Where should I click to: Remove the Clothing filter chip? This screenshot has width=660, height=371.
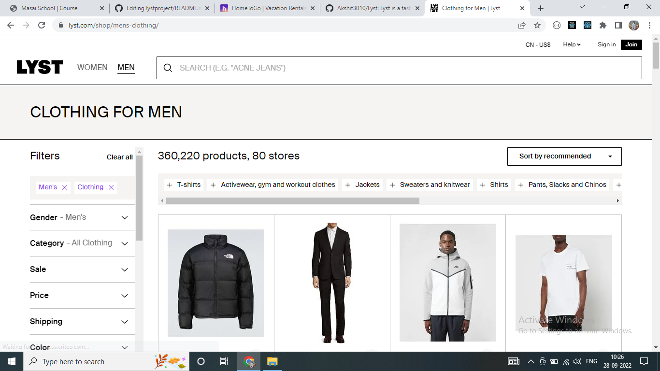point(111,187)
